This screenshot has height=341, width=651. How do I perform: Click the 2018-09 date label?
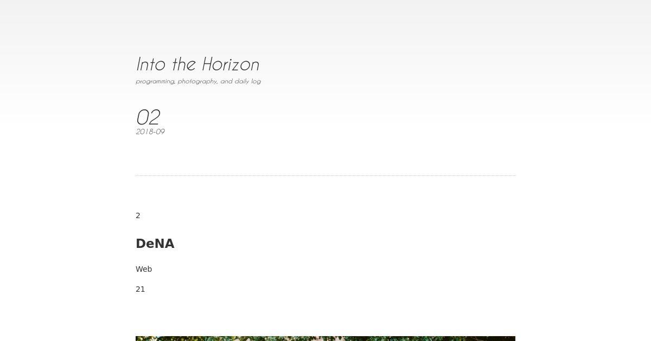coord(150,132)
